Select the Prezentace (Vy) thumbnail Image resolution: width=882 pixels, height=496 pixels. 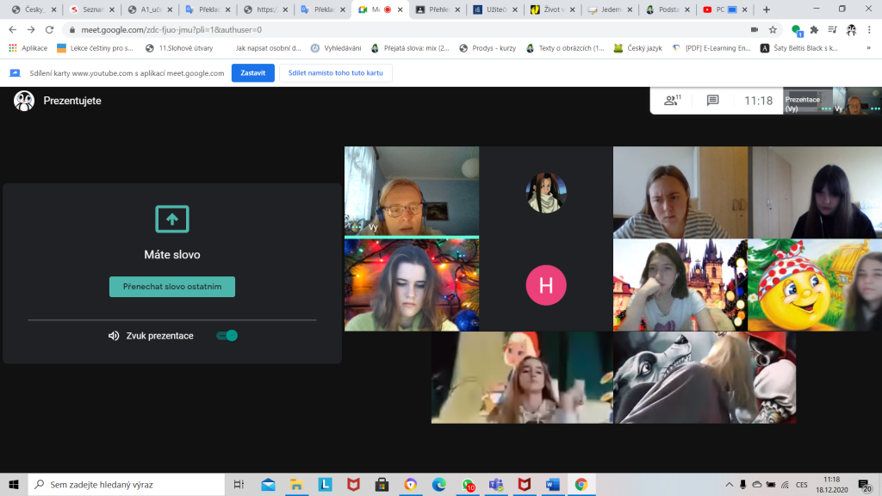(808, 101)
